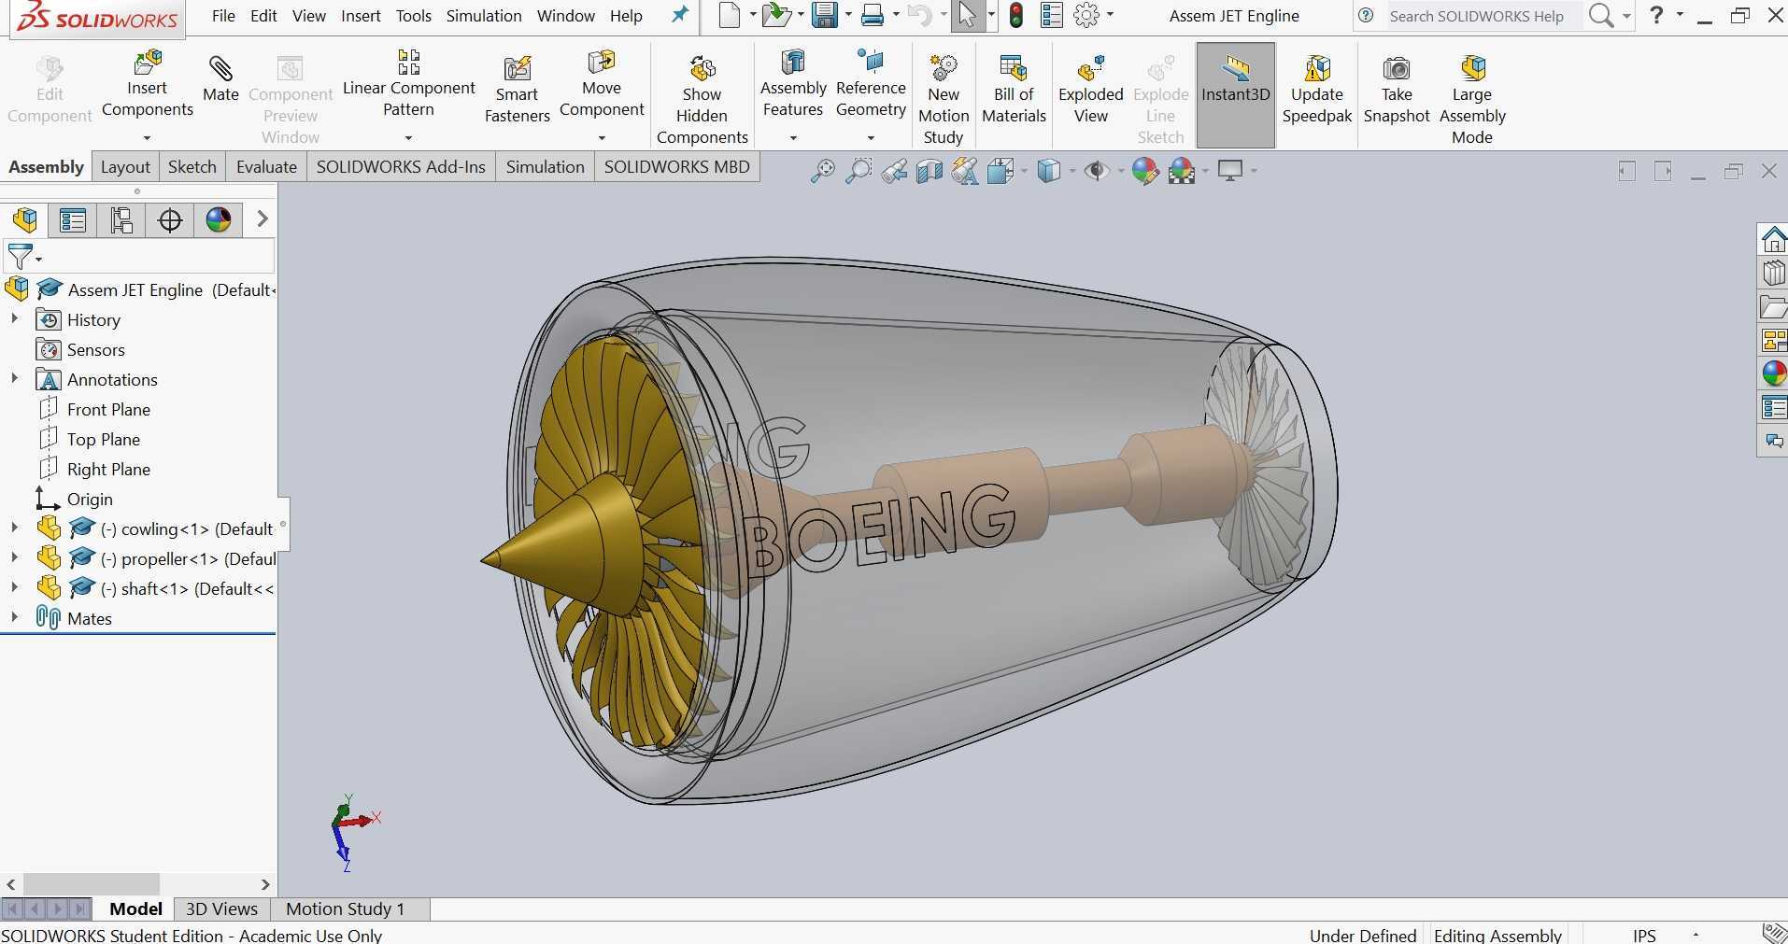Image resolution: width=1788 pixels, height=944 pixels.
Task: Click the Save floppy disk icon
Action: coord(824,15)
